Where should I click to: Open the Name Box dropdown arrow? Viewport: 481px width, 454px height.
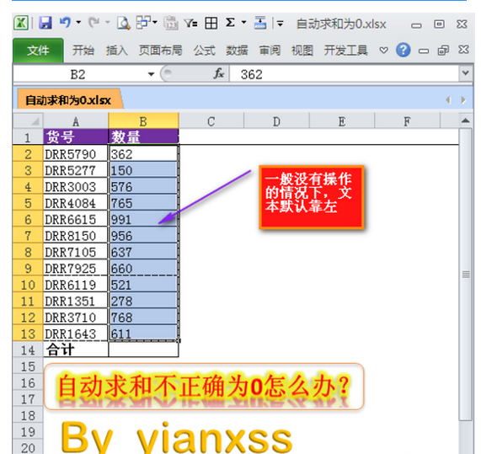(x=151, y=74)
